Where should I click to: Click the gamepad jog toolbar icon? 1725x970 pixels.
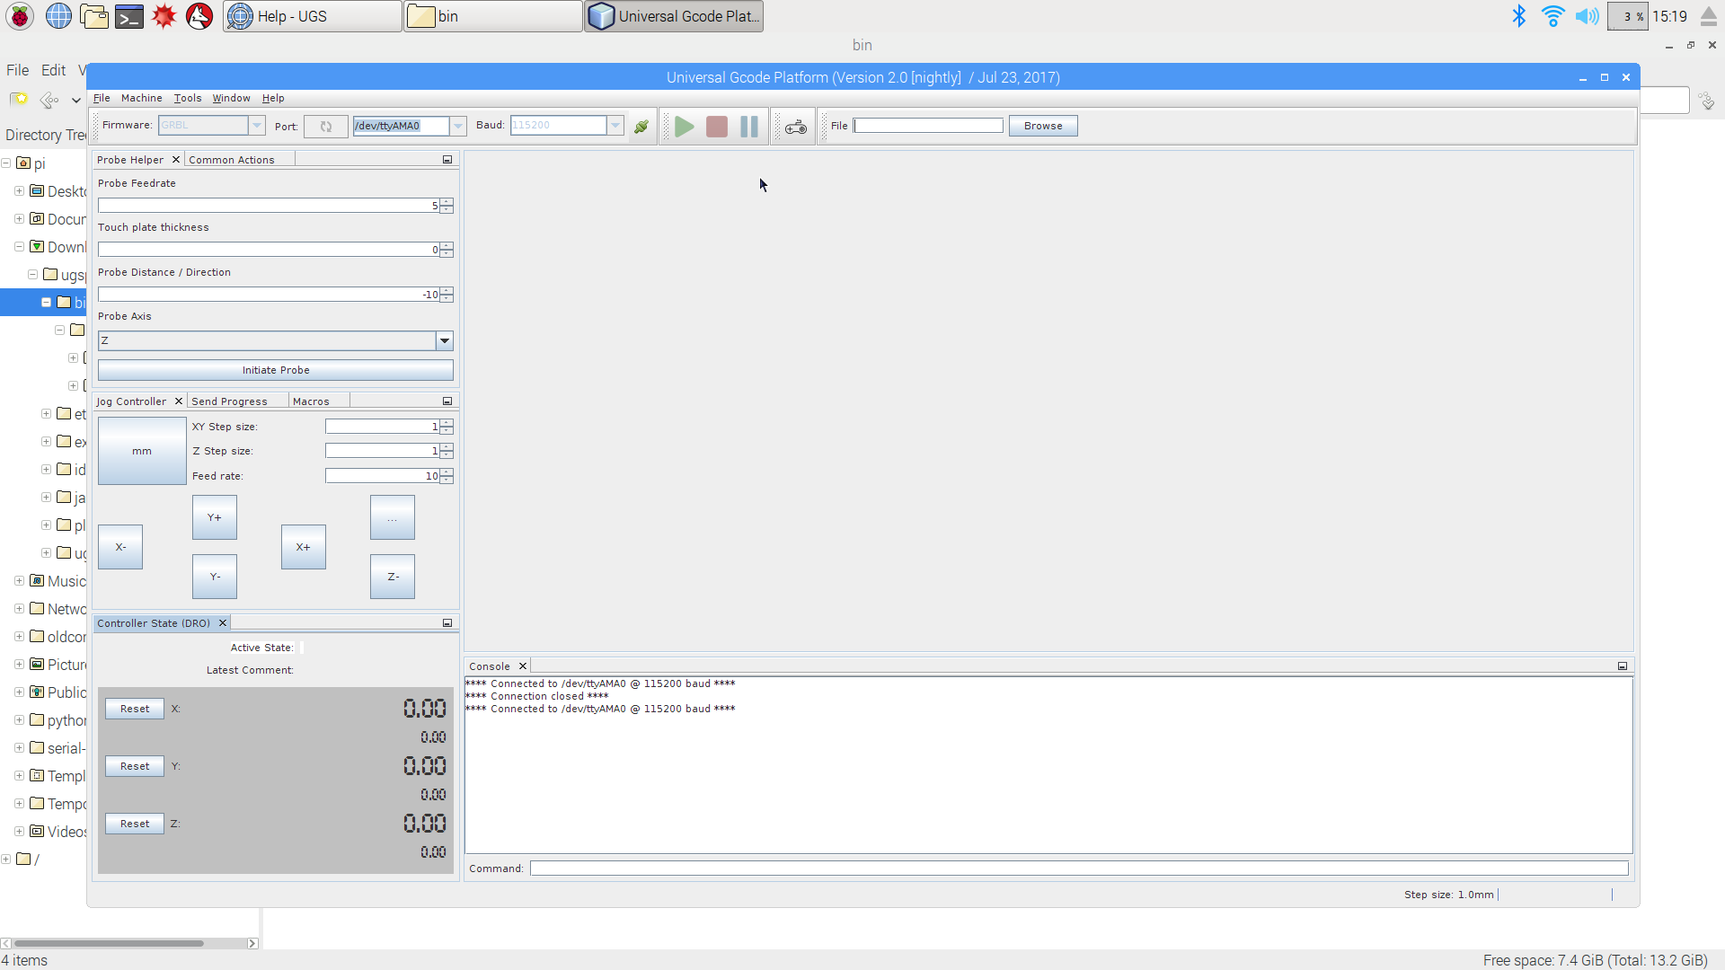tap(796, 127)
